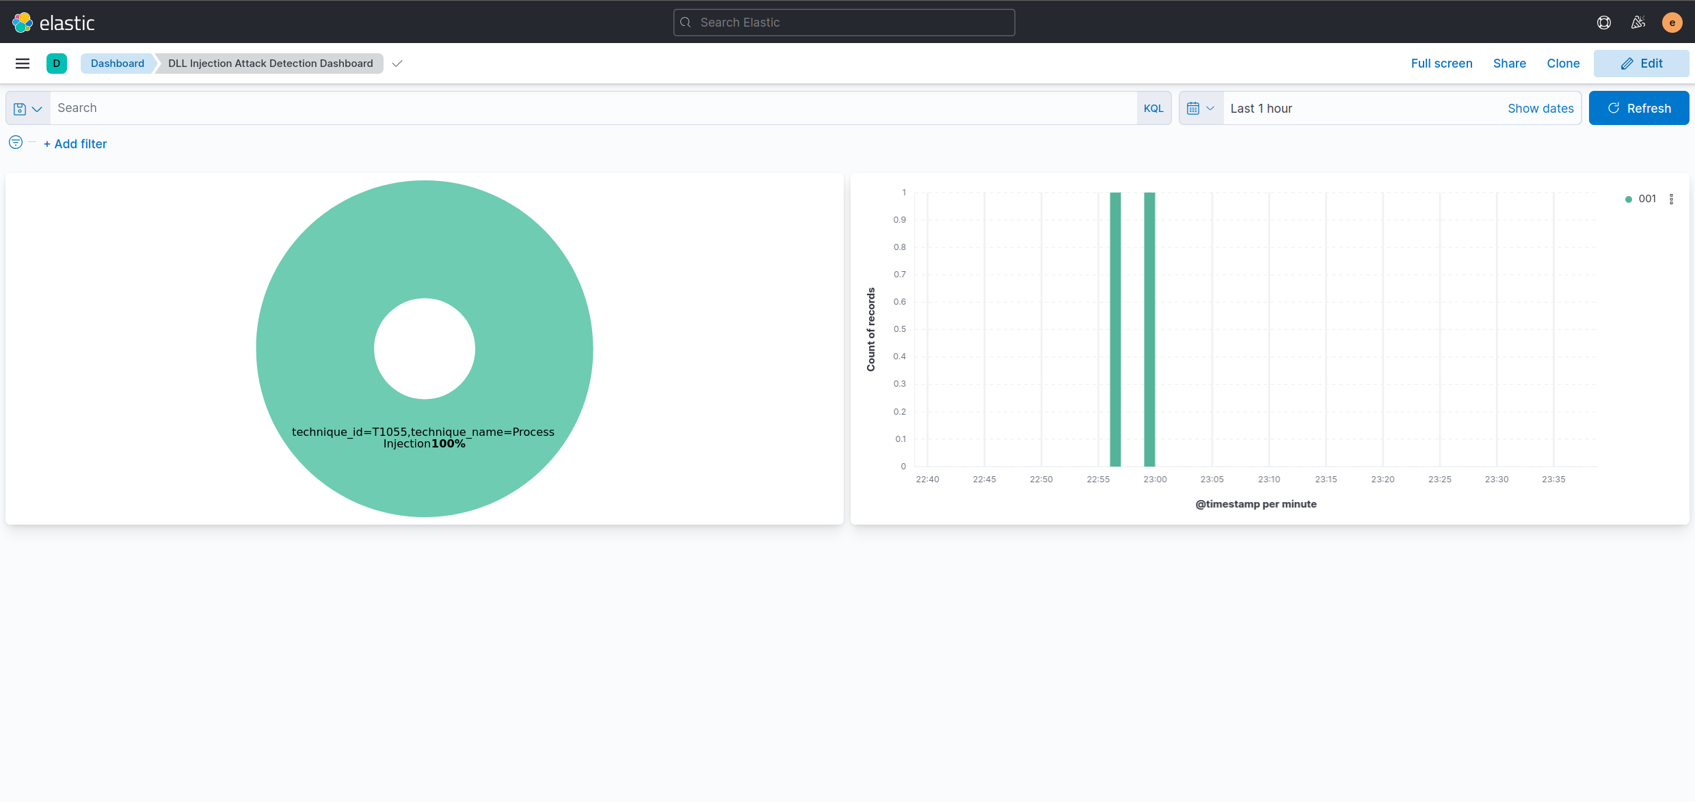1695x802 pixels.
Task: Open the filter options menu icon
Action: click(16, 142)
